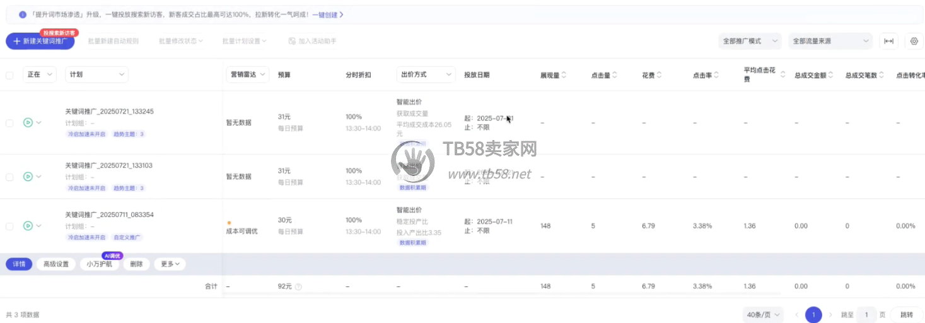Toggle the select-all checkbox in table header

[9, 75]
